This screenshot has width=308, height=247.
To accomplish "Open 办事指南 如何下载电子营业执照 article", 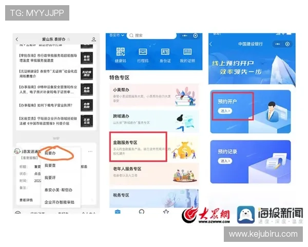I will (56, 105).
